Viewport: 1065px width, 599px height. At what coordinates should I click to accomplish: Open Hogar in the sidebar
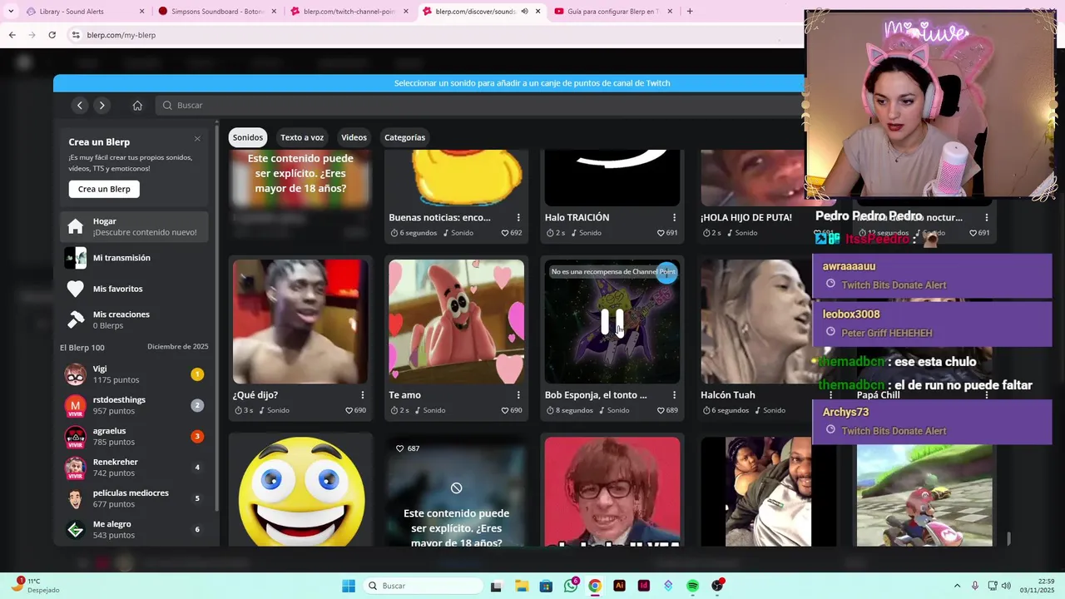(134, 226)
